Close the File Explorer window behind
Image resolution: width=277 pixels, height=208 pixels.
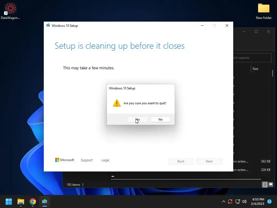[269, 31]
